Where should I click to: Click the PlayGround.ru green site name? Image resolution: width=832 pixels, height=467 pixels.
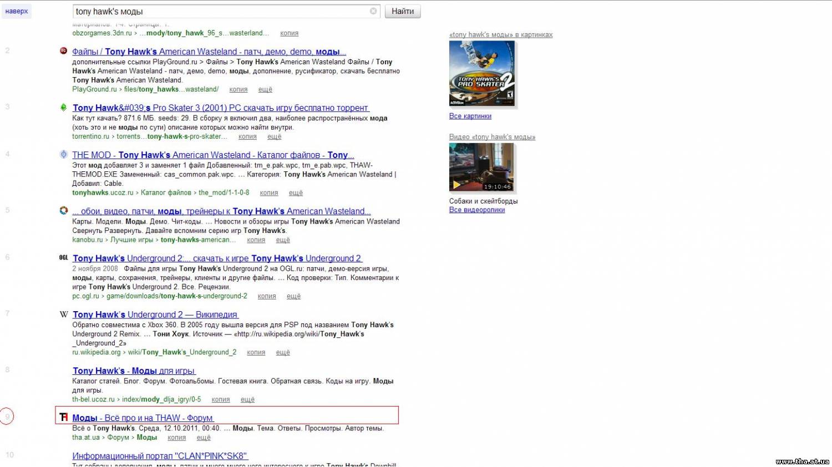(94, 89)
